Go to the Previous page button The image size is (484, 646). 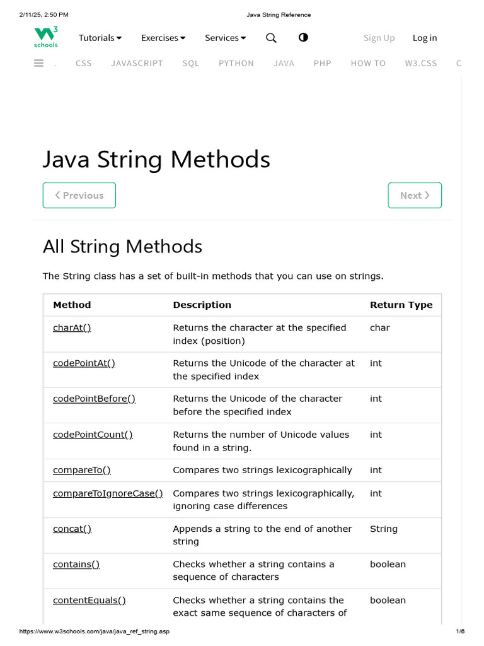tap(79, 195)
